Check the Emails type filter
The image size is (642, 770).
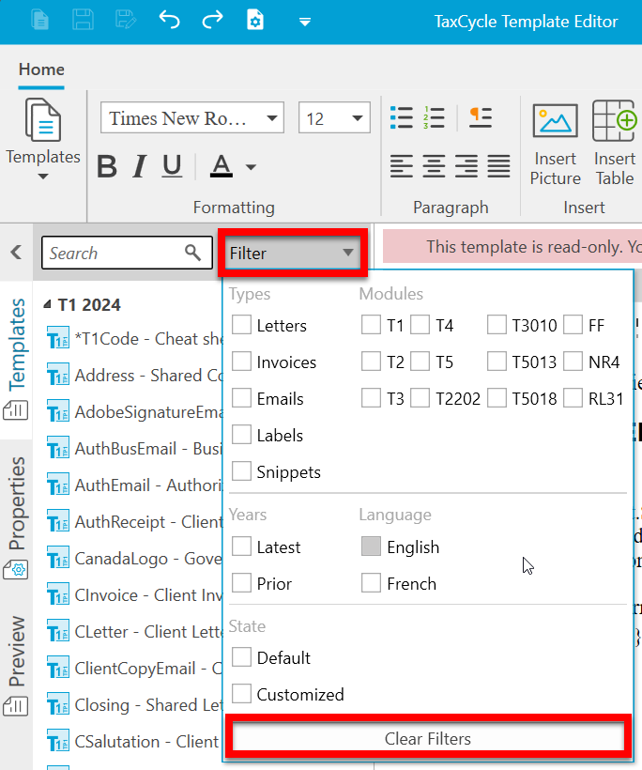coord(241,398)
